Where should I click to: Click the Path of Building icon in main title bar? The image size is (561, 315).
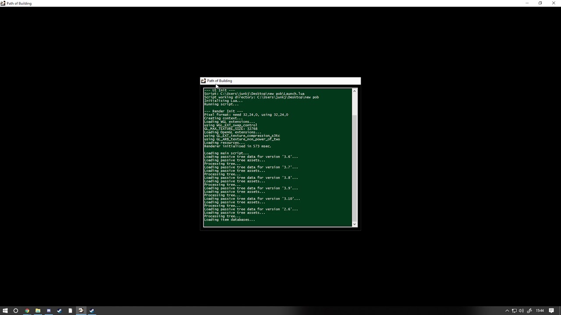pyautogui.click(x=3, y=3)
